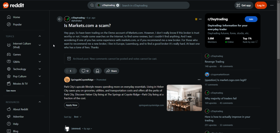Click the Apply Now button on the ad
280x133 pixels.
click(x=71, y=105)
